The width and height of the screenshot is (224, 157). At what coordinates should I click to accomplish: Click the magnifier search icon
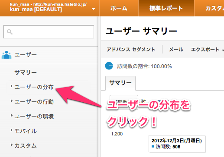point(10,32)
